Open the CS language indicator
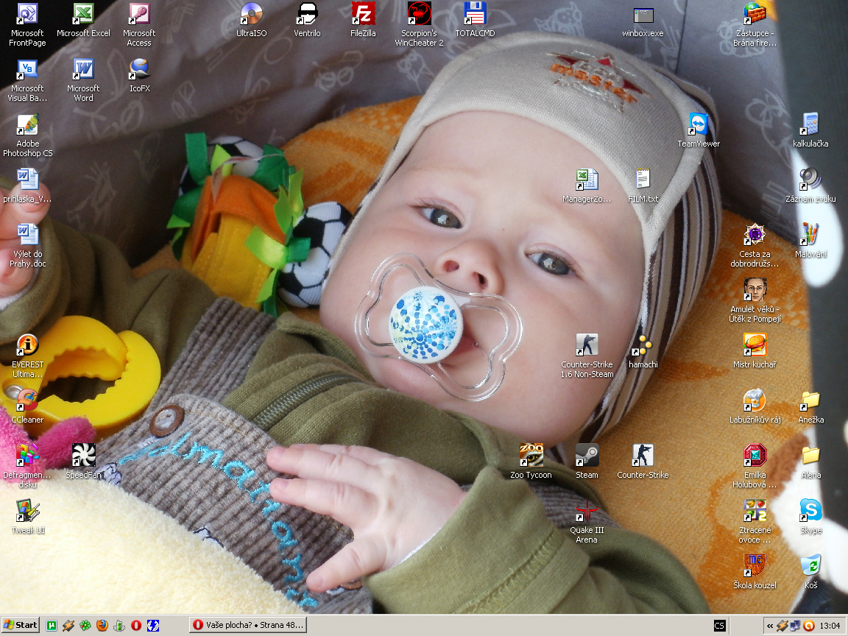 tap(719, 626)
